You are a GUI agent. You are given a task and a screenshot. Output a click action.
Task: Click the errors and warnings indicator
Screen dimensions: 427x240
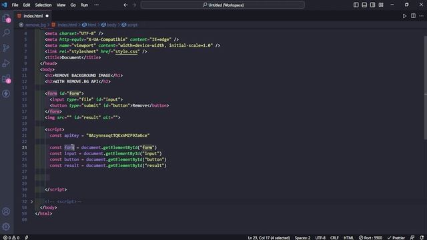click(11, 237)
